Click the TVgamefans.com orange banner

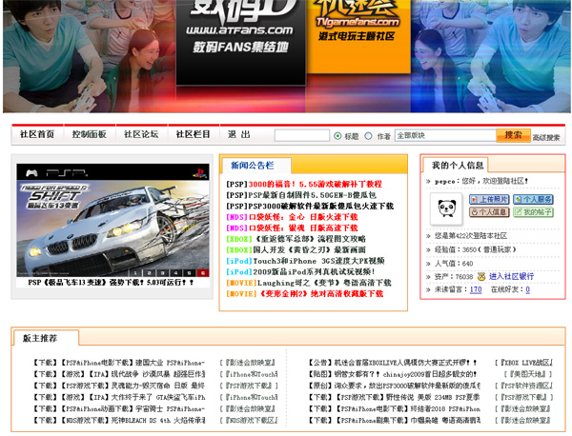coord(358,36)
